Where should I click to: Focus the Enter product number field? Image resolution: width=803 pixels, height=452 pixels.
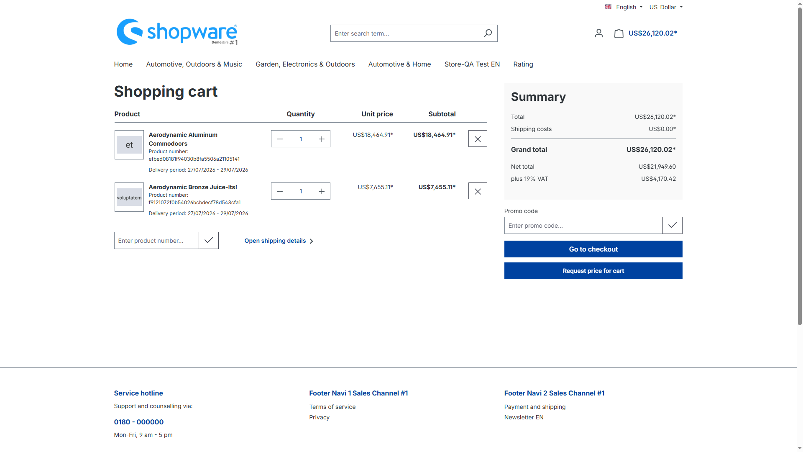click(x=156, y=241)
